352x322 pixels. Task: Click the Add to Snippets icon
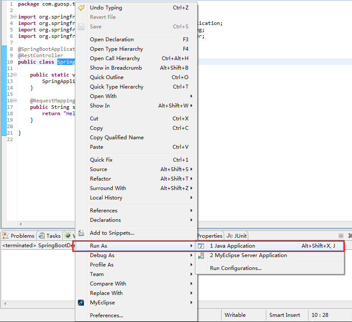point(81,233)
